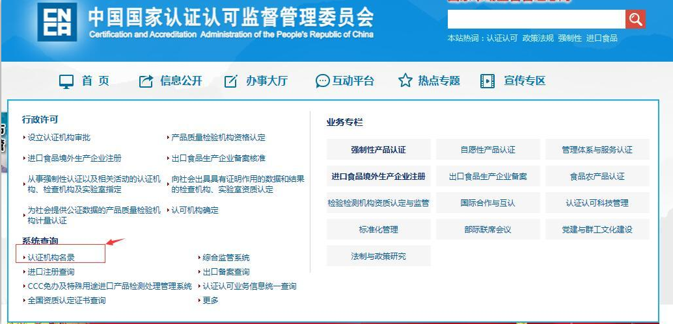Open 出口食品生产企业备案核准 link
Screen dimensions: 673x324
tap(219, 158)
